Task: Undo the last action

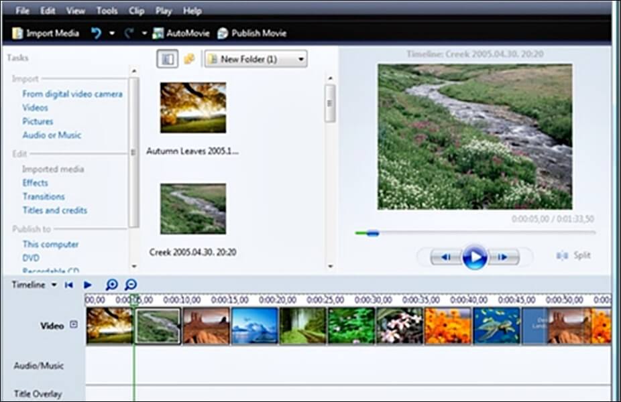Action: [96, 33]
